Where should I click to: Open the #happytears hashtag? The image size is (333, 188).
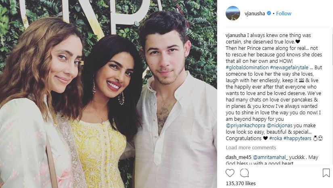pos(297,138)
